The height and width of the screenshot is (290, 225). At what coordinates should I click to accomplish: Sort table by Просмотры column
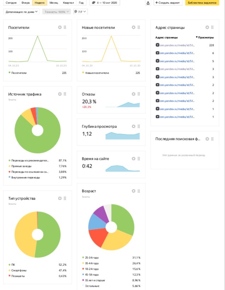tap(205, 37)
